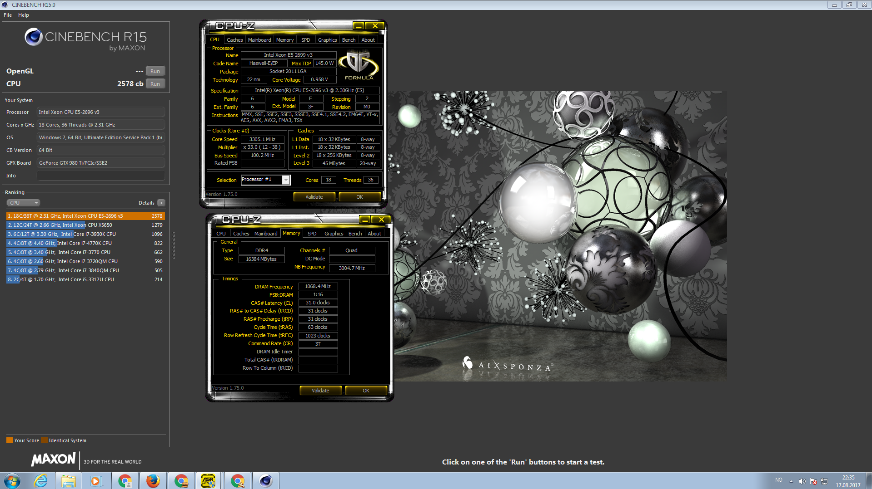Select ranking row Intel Xeon X5650
The image size is (872, 489).
tap(85, 225)
